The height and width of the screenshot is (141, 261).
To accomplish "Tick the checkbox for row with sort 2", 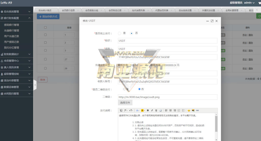I will point(45,43).
